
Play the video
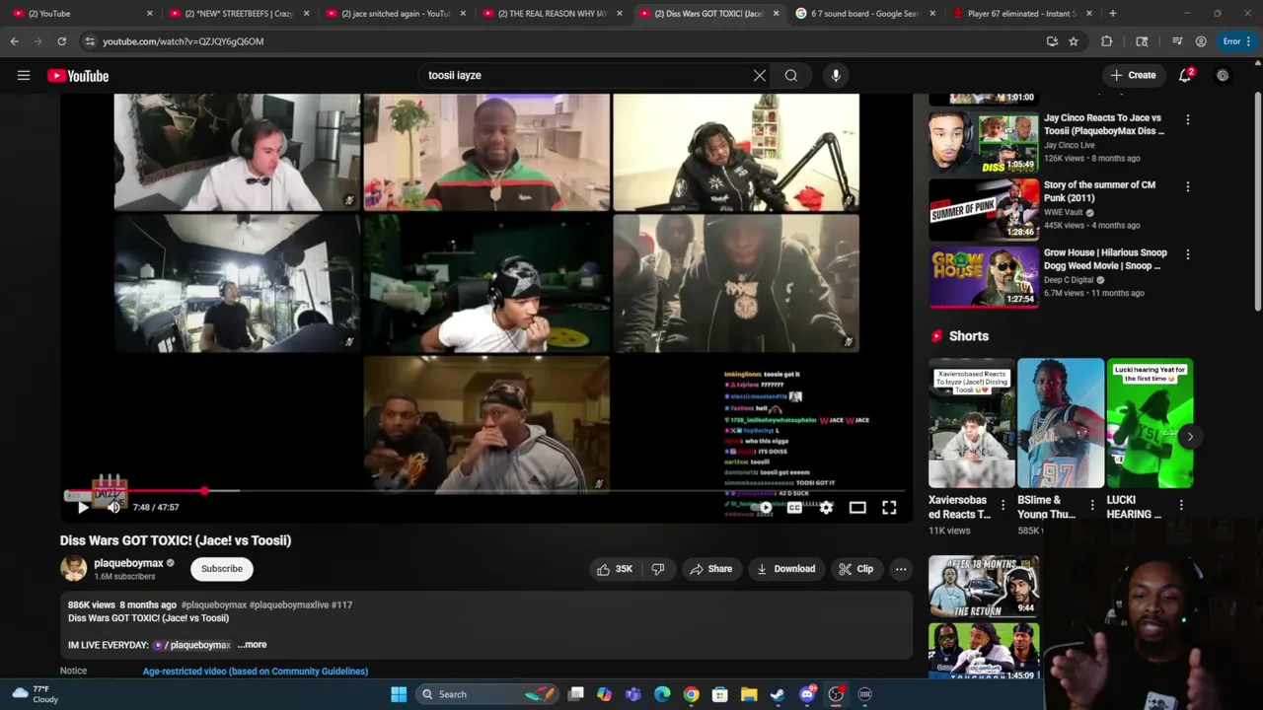point(83,508)
